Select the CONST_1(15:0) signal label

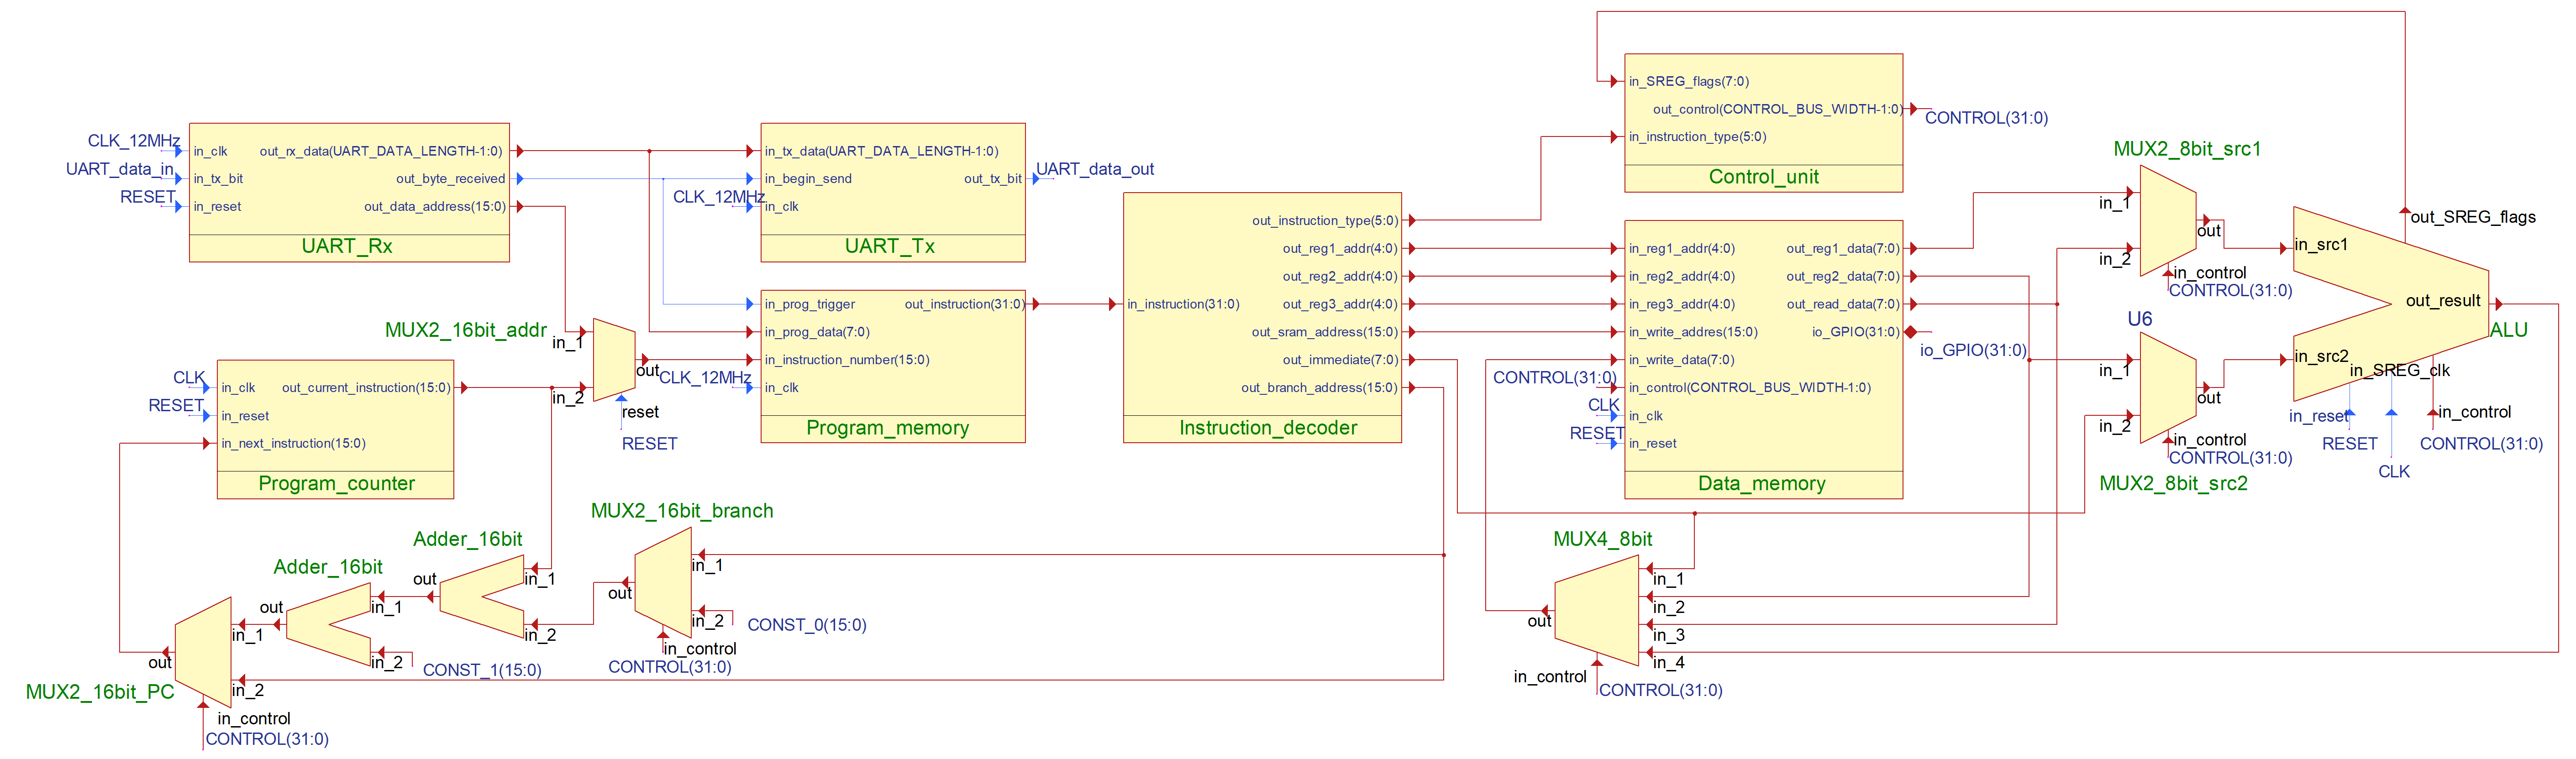pyautogui.click(x=482, y=670)
